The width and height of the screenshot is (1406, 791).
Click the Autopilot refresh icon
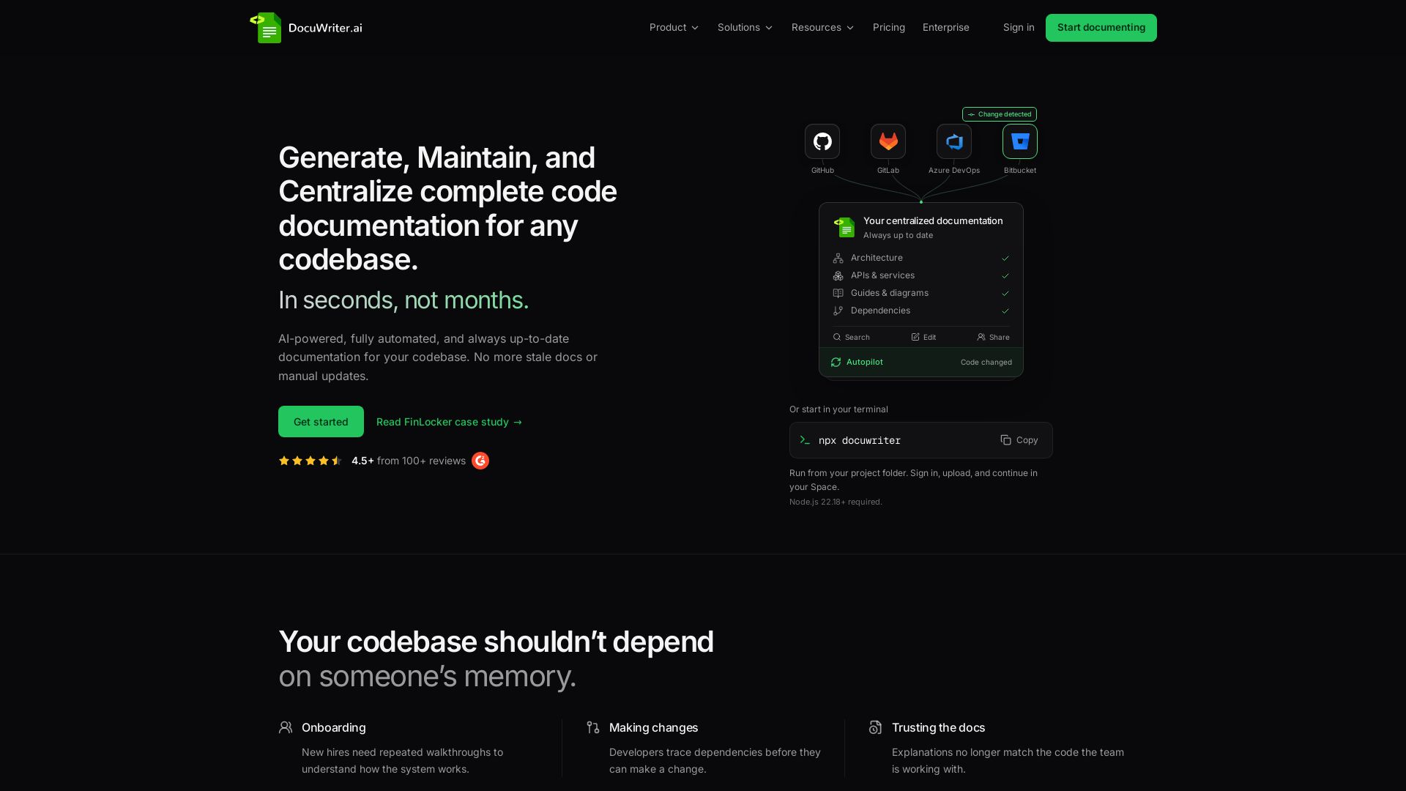(x=836, y=363)
